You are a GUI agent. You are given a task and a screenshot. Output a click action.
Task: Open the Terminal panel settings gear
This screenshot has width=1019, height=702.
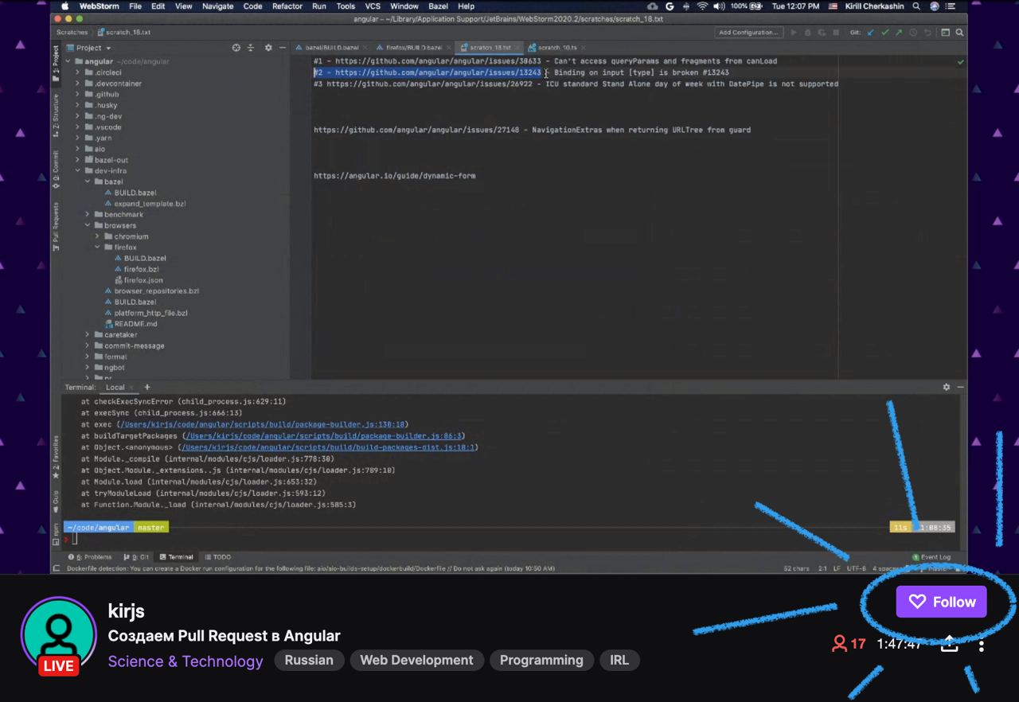coord(946,387)
